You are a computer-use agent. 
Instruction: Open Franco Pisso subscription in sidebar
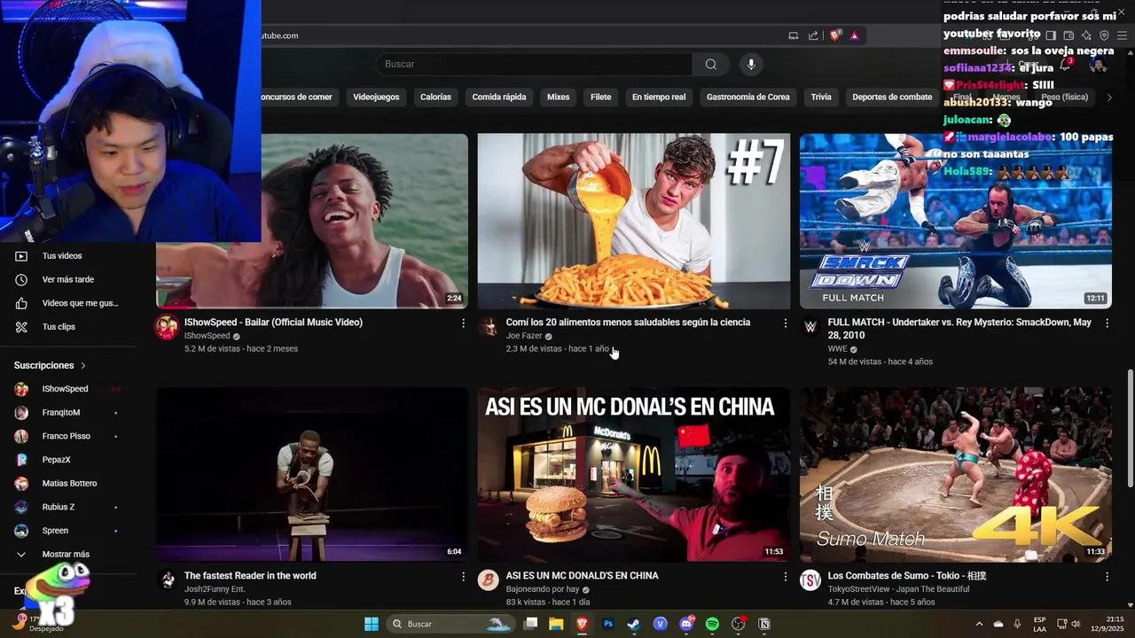coord(66,436)
